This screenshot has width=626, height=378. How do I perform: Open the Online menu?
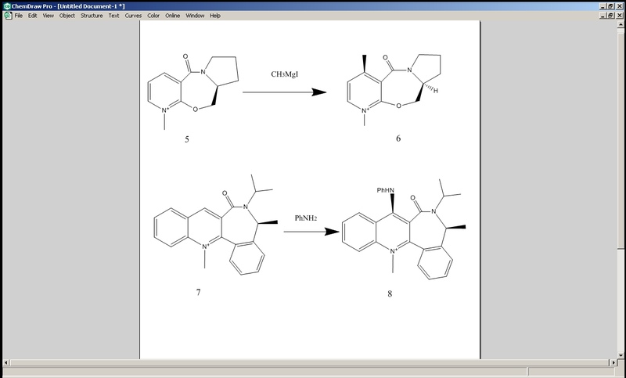click(172, 16)
